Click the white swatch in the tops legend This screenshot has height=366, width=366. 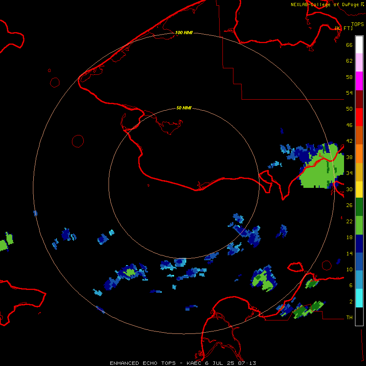(x=359, y=45)
